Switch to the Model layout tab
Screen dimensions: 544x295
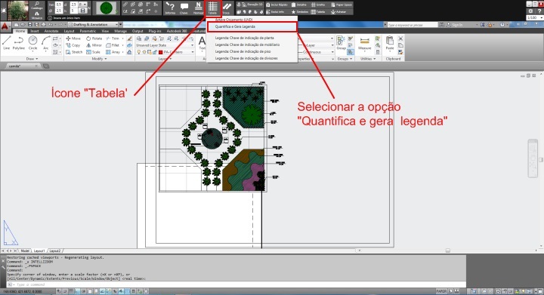point(25,250)
